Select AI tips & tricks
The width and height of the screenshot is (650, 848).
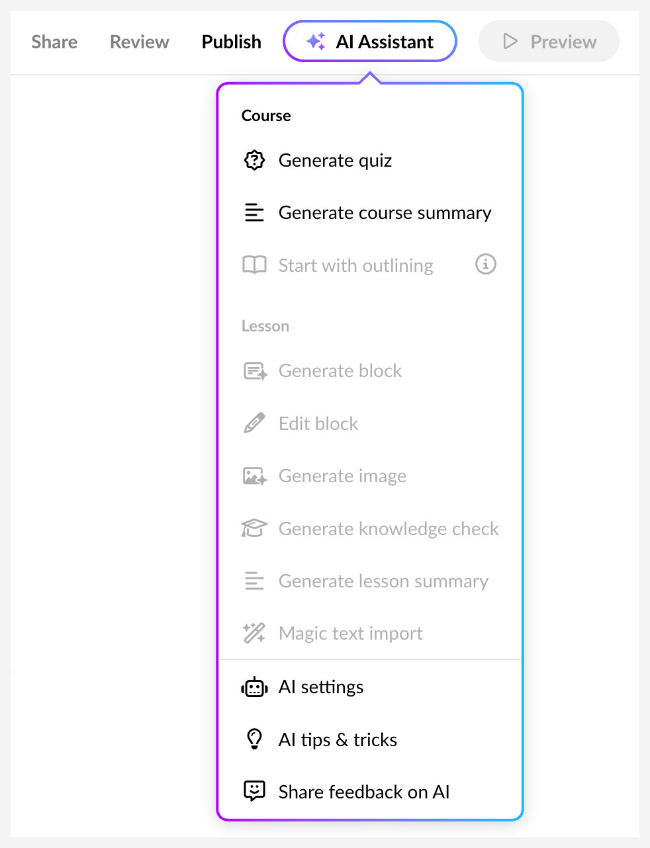click(338, 739)
